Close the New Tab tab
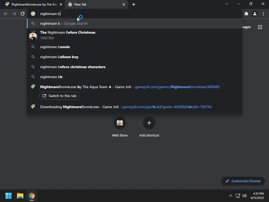269x202 pixels. [124, 4]
